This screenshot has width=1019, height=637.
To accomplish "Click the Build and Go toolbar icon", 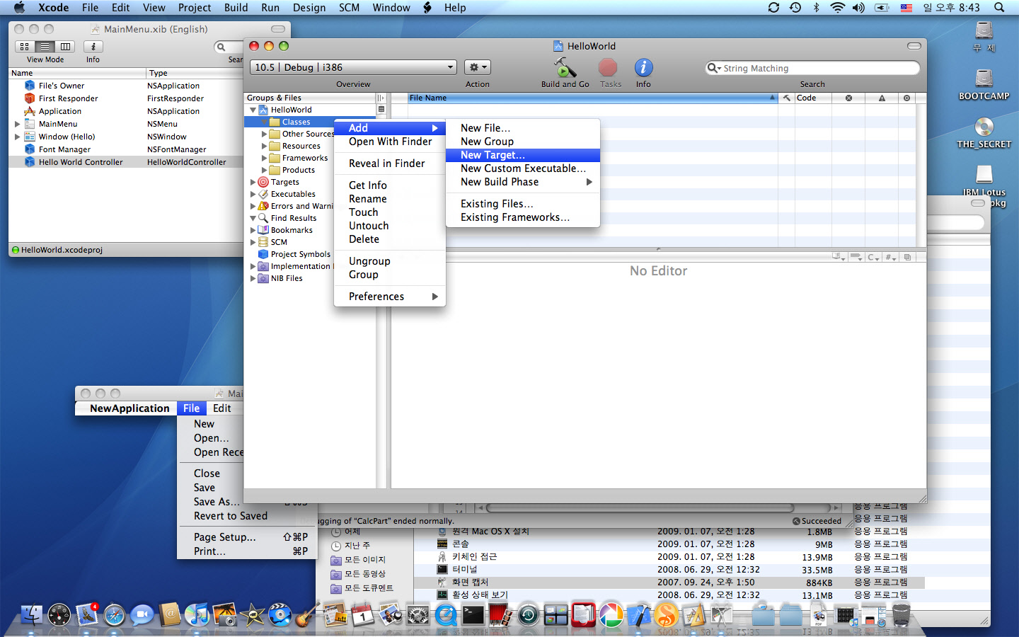I will click(x=565, y=68).
